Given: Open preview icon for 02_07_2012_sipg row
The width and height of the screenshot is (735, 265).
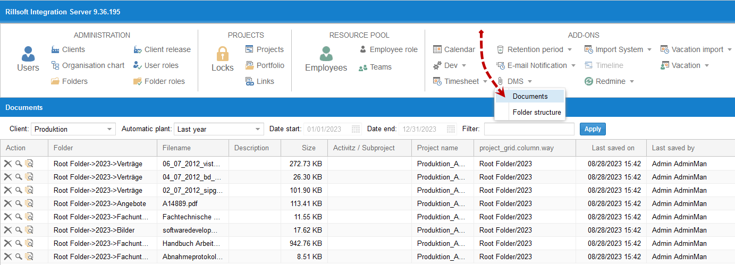Looking at the screenshot, I should [x=29, y=190].
